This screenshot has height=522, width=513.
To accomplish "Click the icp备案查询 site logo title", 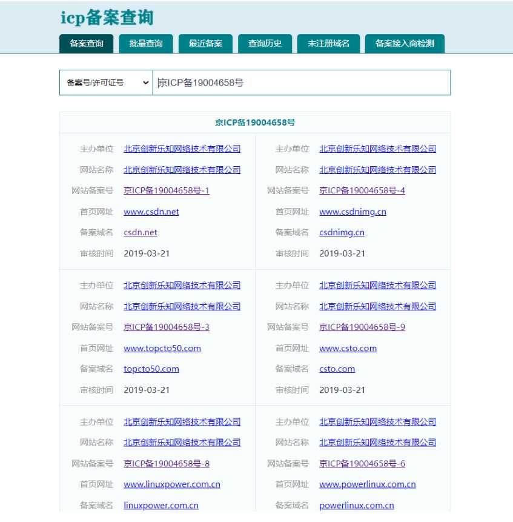I will pyautogui.click(x=107, y=18).
